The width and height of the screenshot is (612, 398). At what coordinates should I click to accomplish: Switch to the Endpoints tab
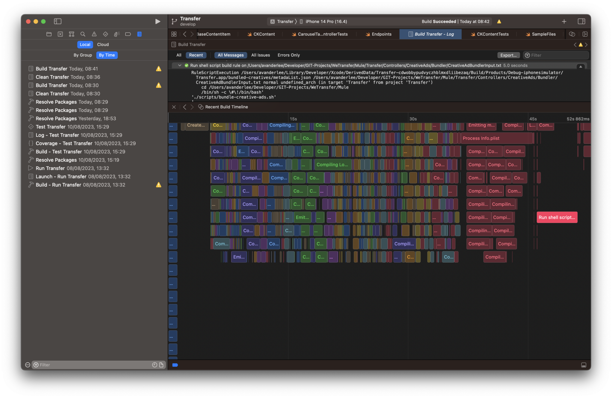click(x=378, y=34)
